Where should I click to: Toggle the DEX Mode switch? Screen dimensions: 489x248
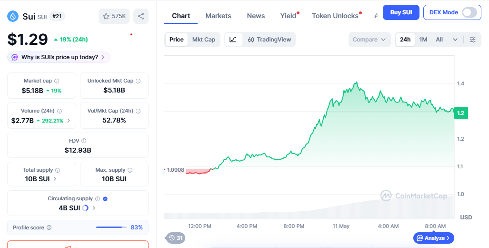point(469,12)
